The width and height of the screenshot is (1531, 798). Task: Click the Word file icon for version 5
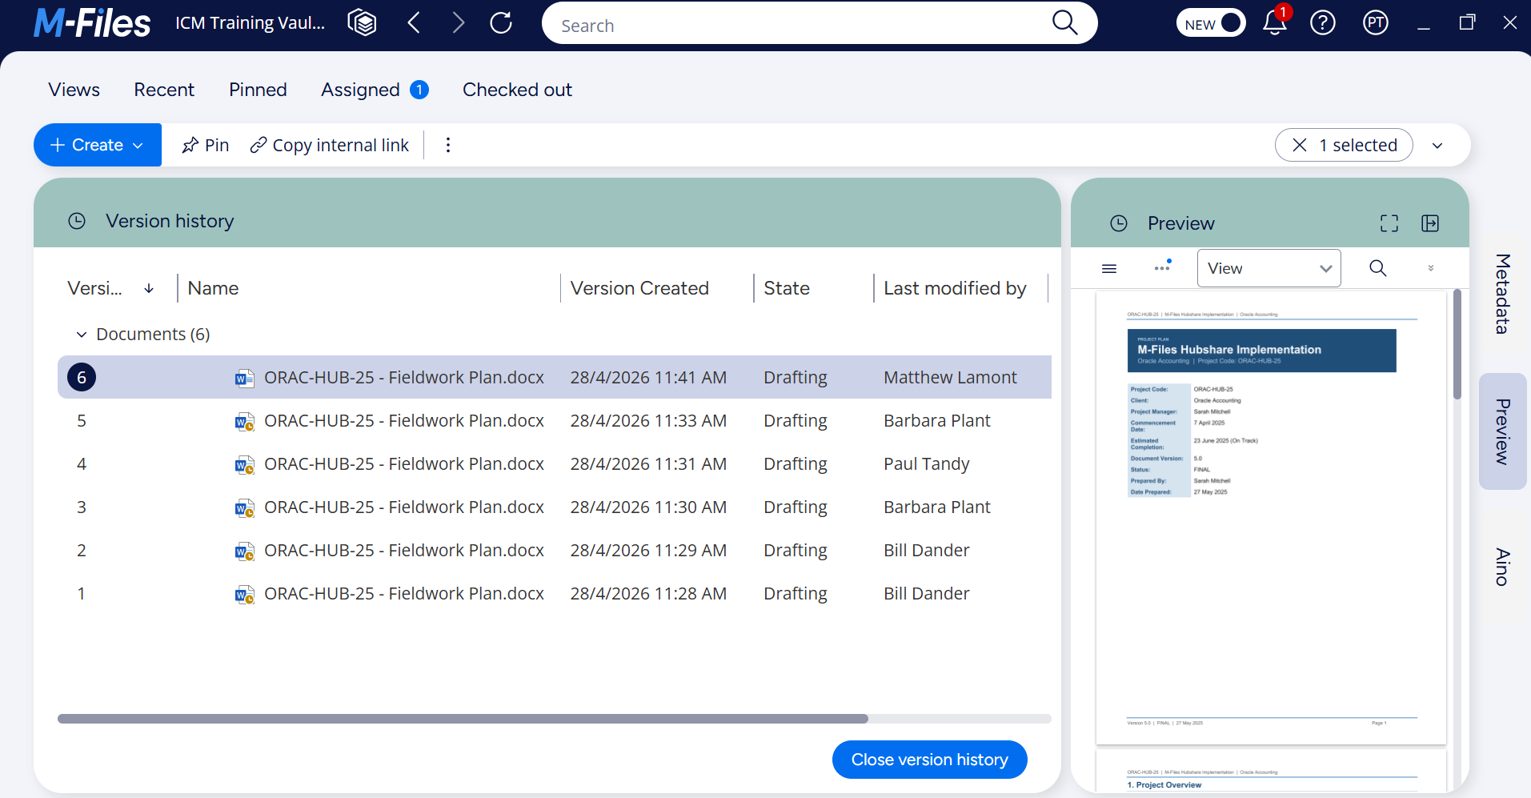click(244, 421)
